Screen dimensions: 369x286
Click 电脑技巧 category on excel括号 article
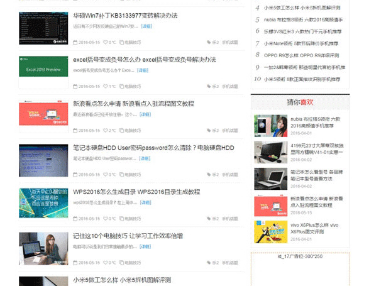coord(133,86)
